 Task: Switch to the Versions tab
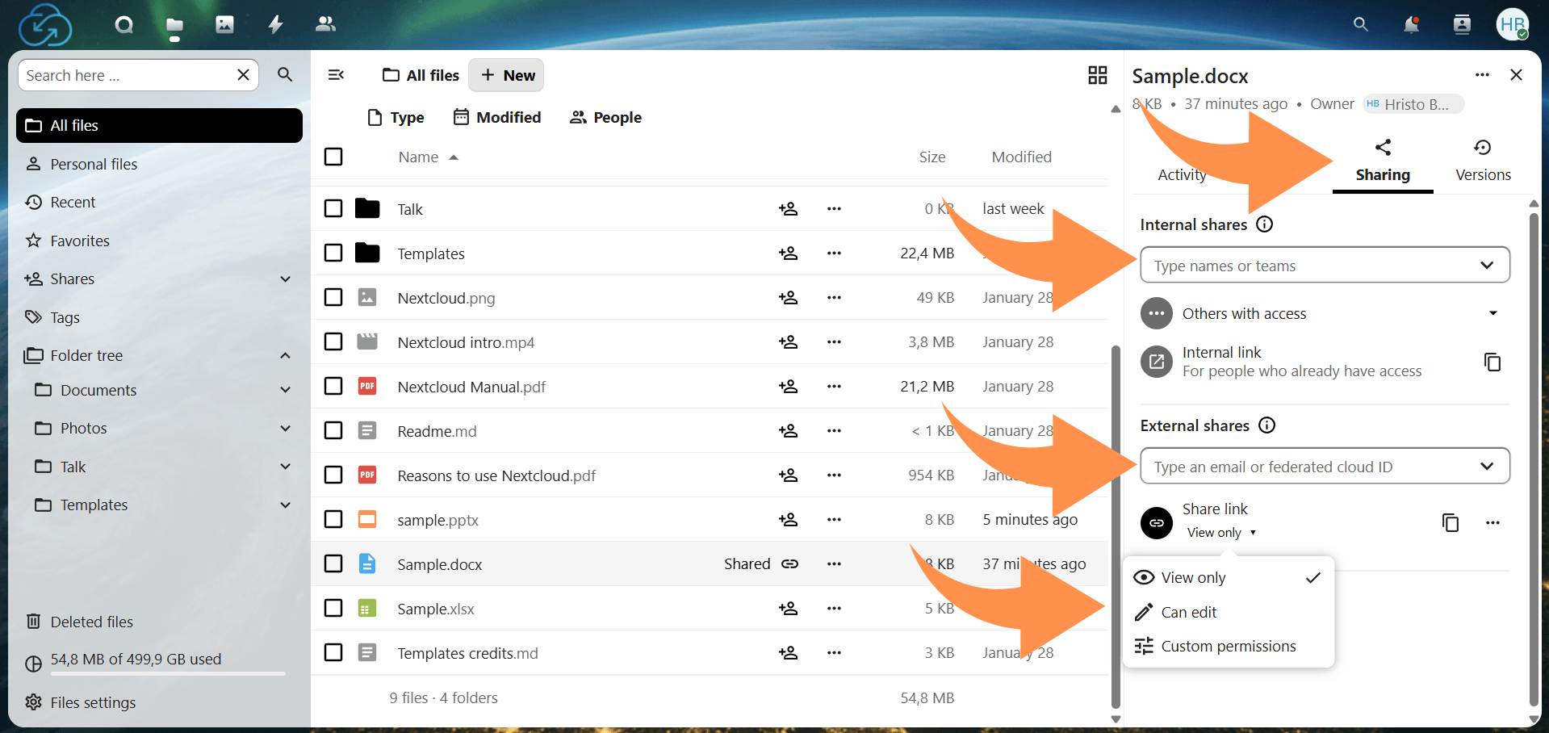tap(1482, 160)
